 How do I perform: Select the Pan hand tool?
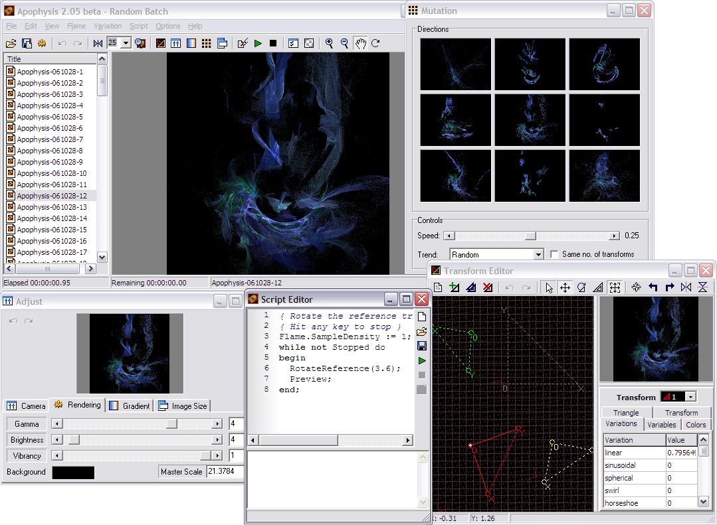pos(360,43)
